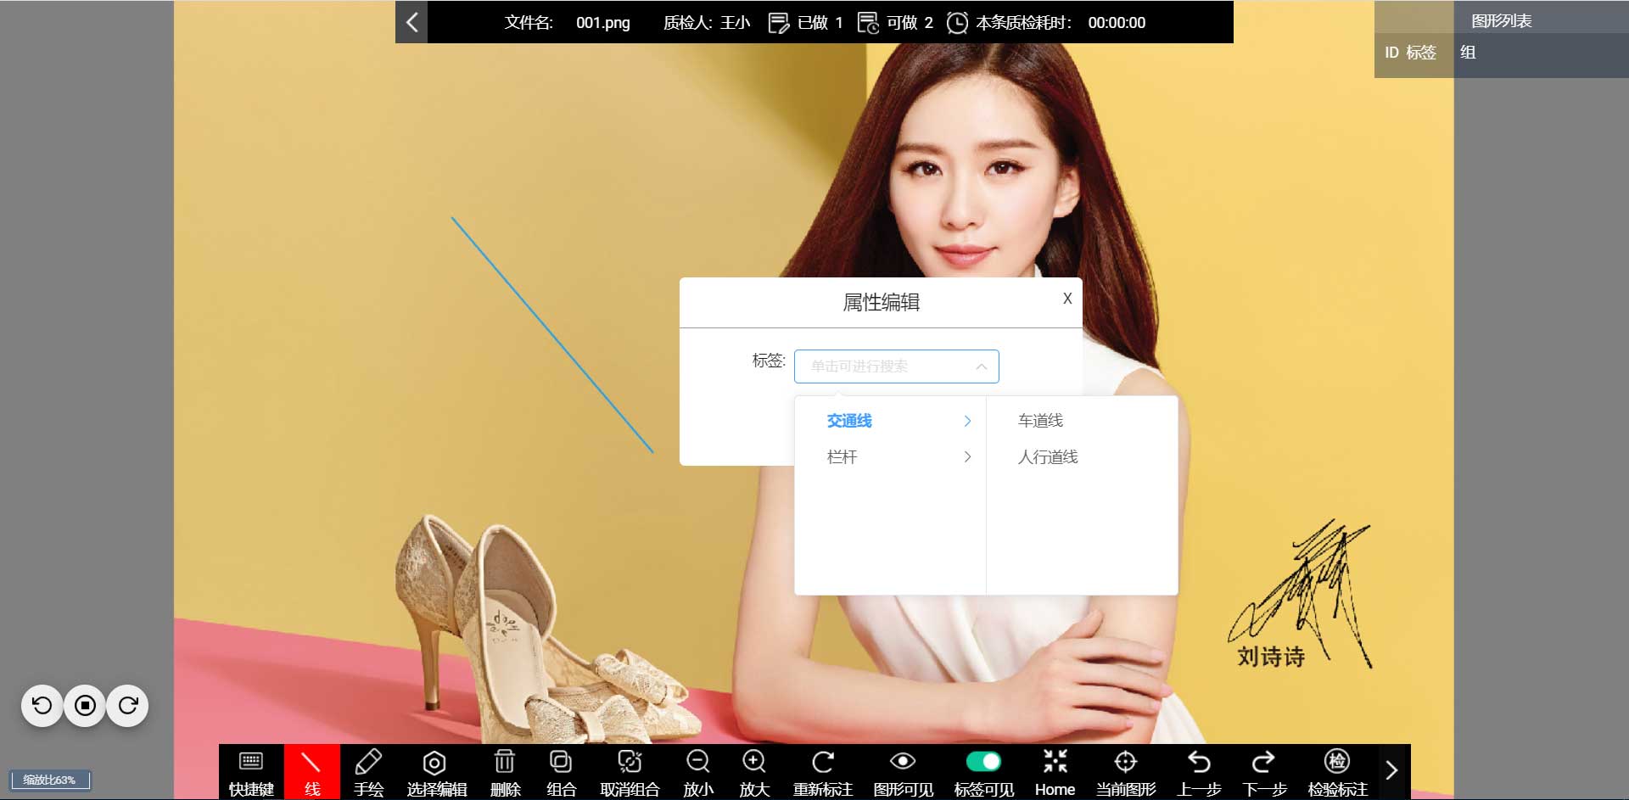Click the round center stop-square button
Screen dimensions: 1629x800
85,705
